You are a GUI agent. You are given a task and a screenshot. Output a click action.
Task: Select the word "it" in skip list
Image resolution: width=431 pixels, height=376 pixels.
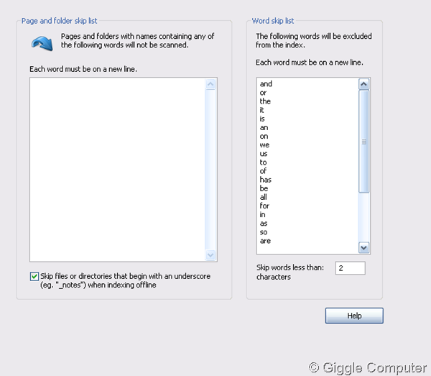point(261,110)
